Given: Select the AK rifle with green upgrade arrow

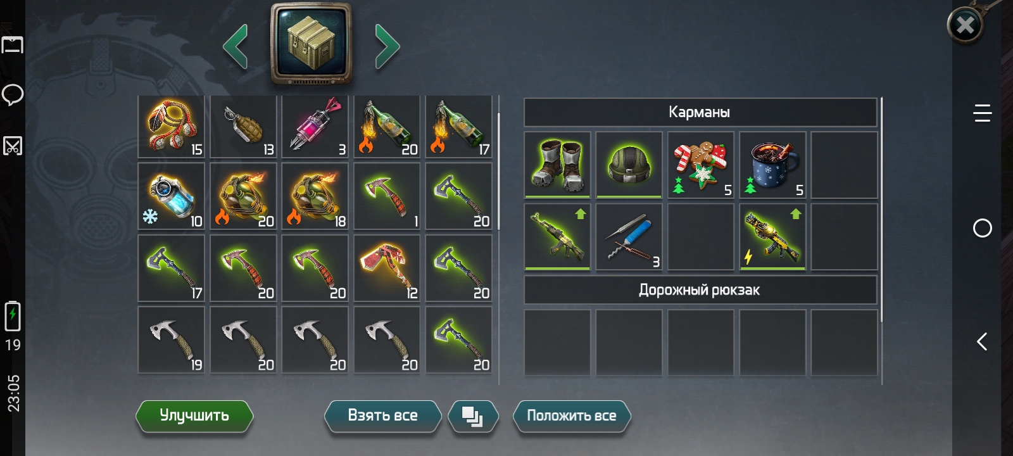Looking at the screenshot, I should coord(558,237).
